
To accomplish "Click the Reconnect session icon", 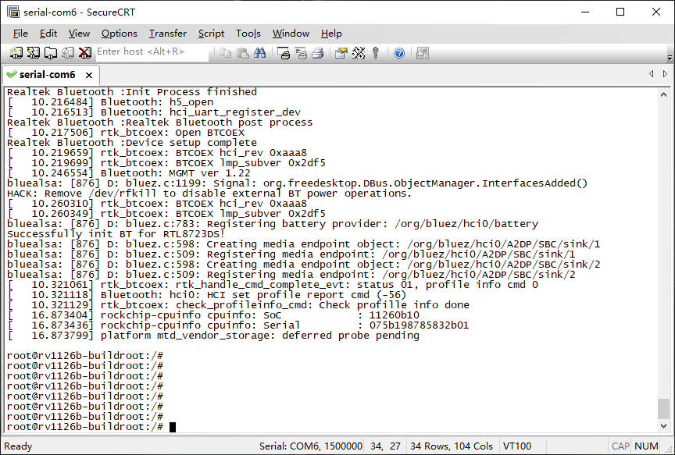I will tap(68, 53).
